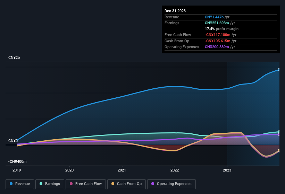Click the Cash From Op endpoint marker
The image size is (285, 194).
[x=279, y=150]
